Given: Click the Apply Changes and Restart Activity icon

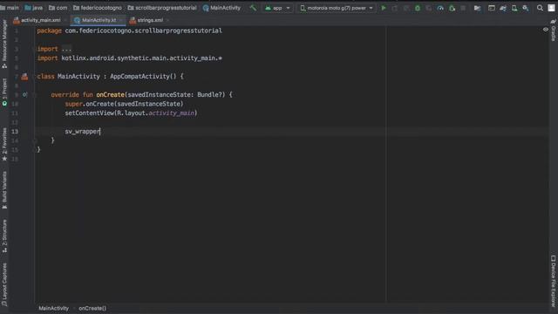Looking at the screenshot, I should pos(395,8).
